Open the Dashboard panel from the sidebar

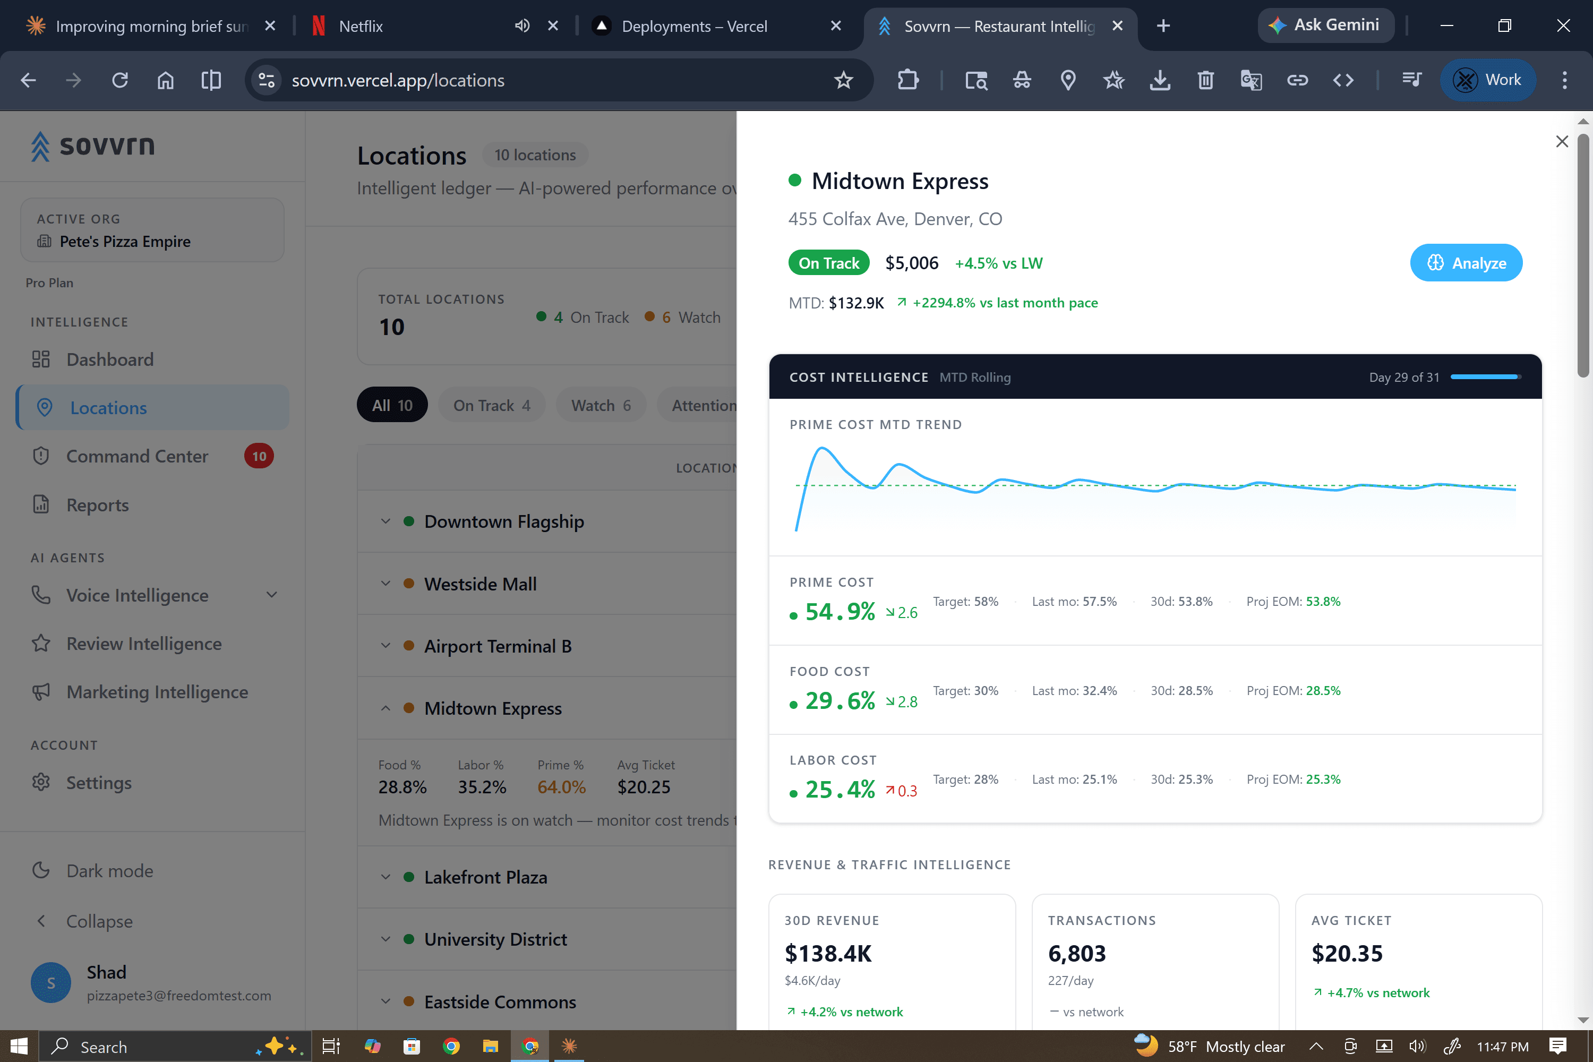tap(109, 359)
